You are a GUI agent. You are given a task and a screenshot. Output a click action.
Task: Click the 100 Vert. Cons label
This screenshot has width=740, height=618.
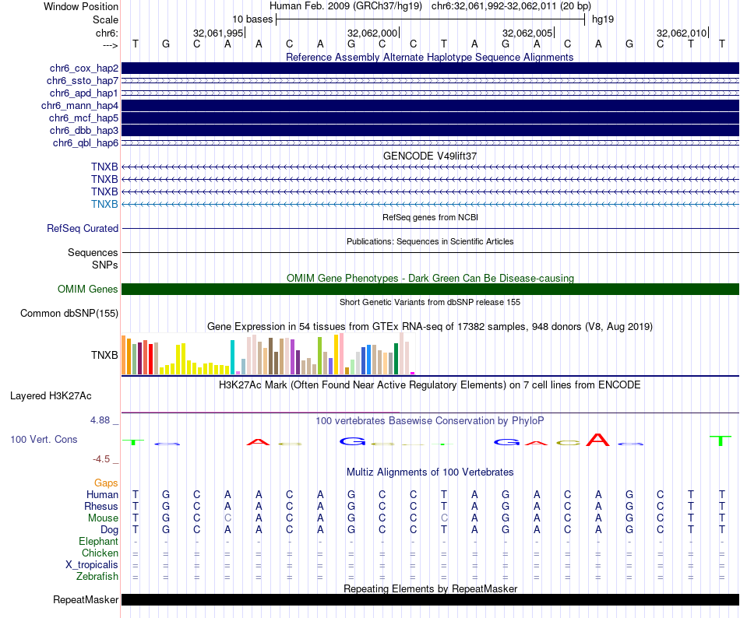(44, 439)
